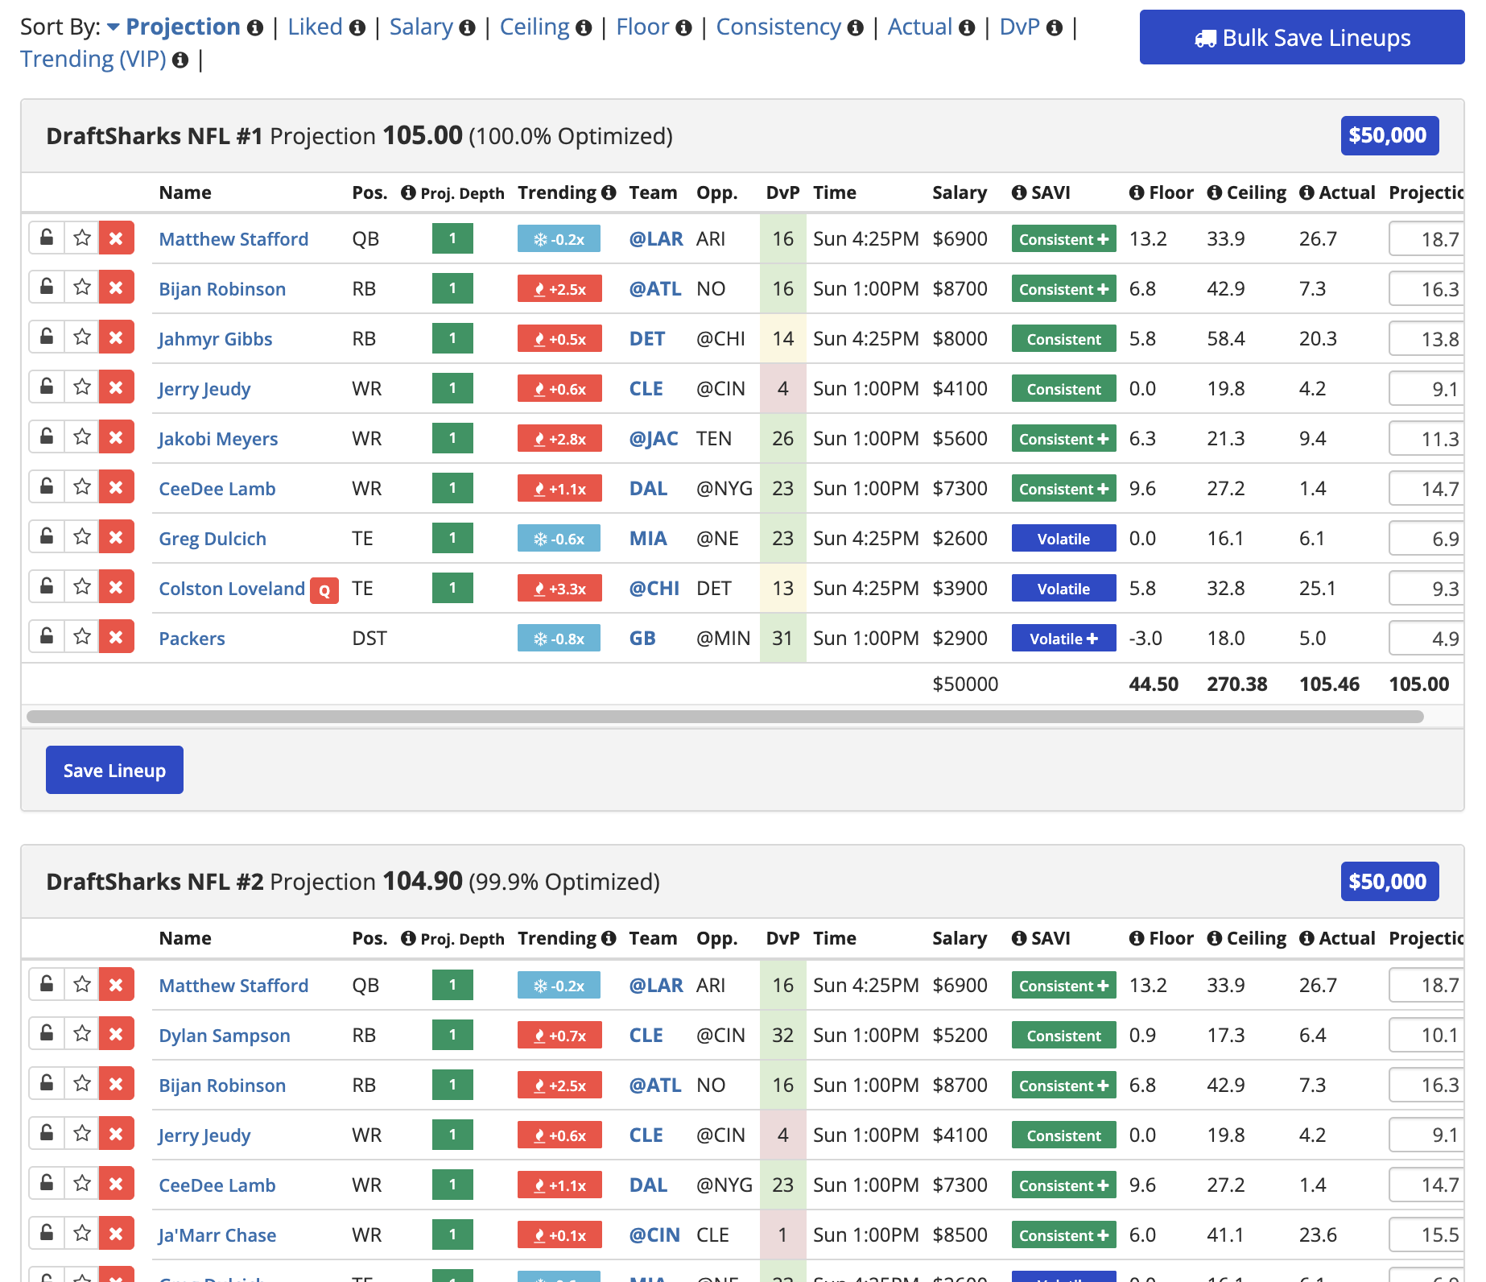This screenshot has width=1486, height=1282.
Task: Remove Jakobi Meyers using red X
Action: [x=116, y=438]
